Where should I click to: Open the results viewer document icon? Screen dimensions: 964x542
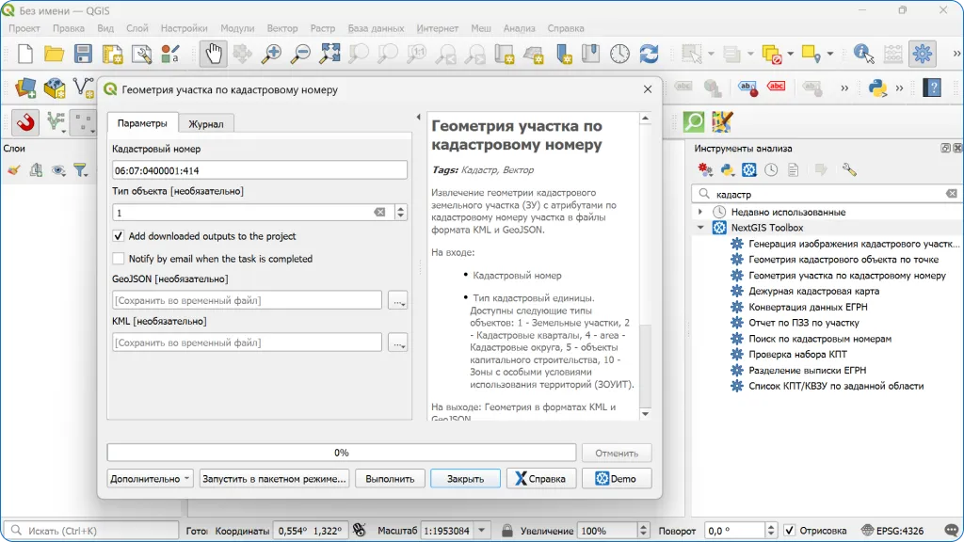(793, 170)
